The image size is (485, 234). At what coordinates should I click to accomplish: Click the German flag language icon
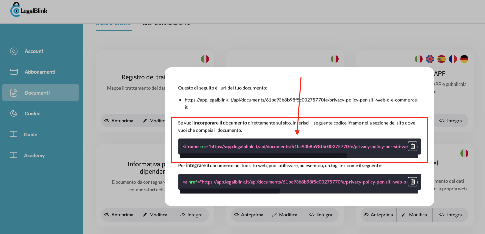[464, 59]
